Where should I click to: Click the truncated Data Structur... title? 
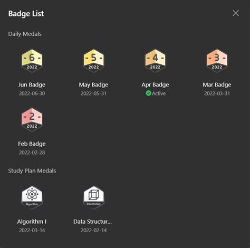(92, 222)
